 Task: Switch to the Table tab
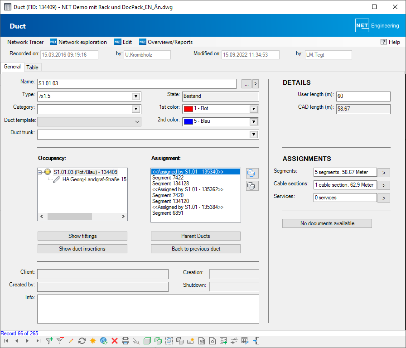click(x=32, y=68)
